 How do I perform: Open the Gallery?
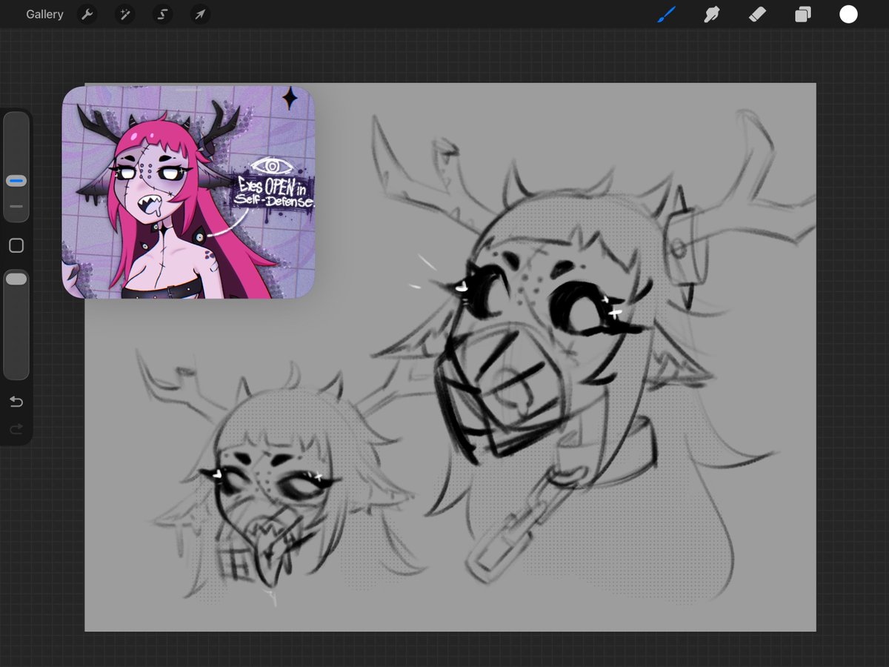pyautogui.click(x=44, y=14)
